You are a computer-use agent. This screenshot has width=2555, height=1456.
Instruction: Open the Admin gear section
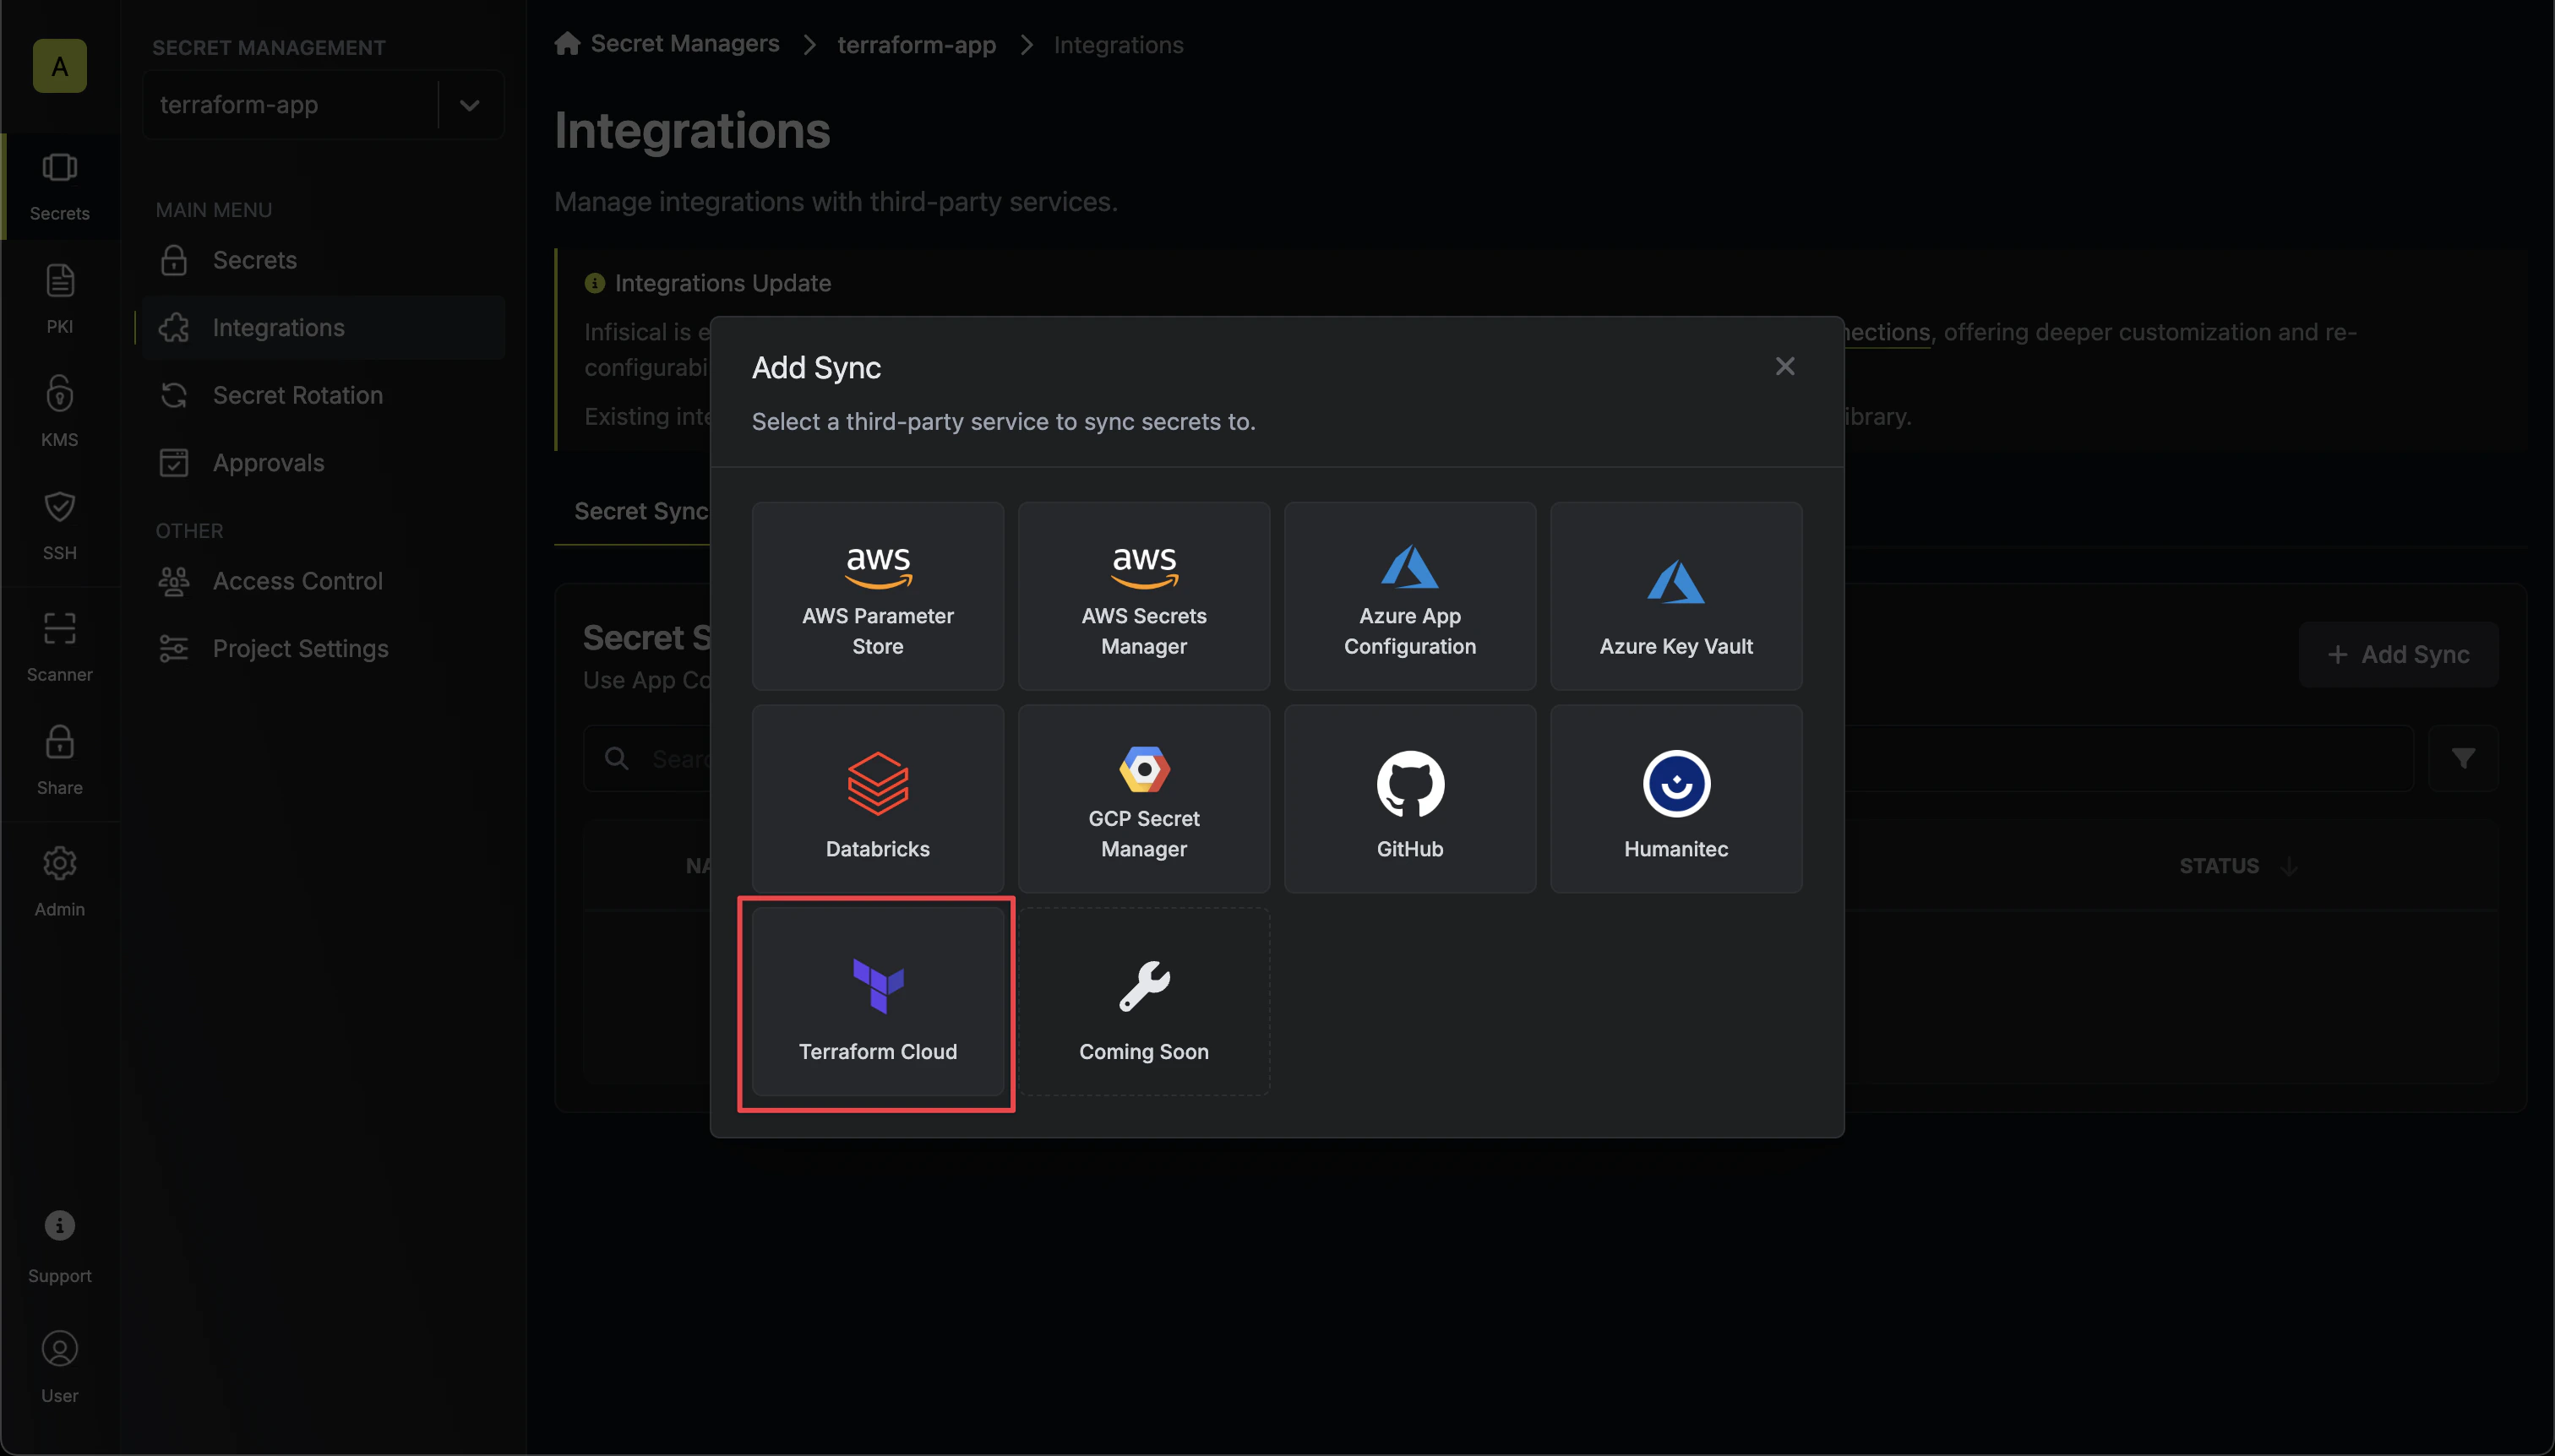point(60,882)
